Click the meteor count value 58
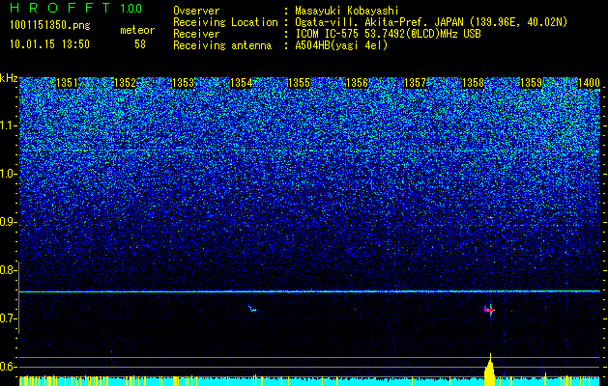Image resolution: width=608 pixels, height=386 pixels. pos(140,44)
